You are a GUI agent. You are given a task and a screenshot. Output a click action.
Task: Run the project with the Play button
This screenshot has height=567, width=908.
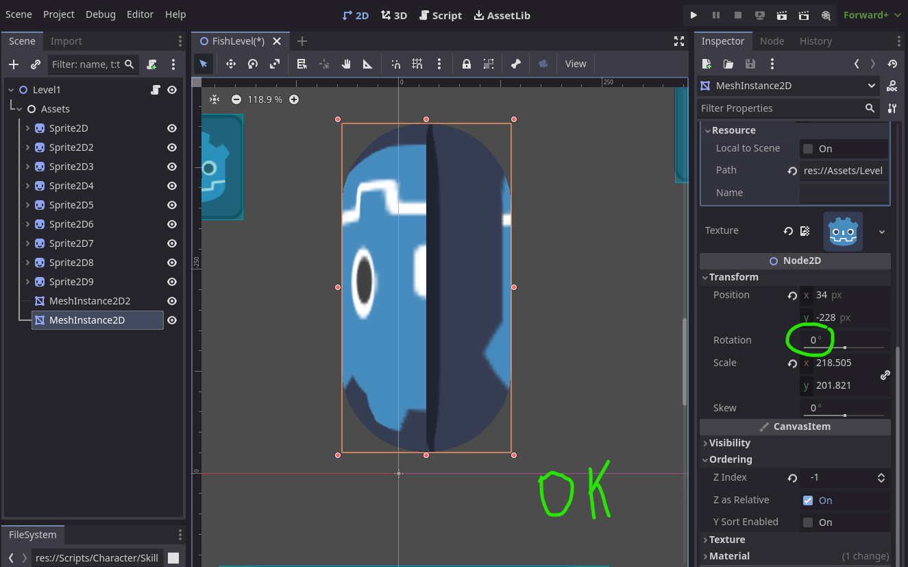[693, 14]
